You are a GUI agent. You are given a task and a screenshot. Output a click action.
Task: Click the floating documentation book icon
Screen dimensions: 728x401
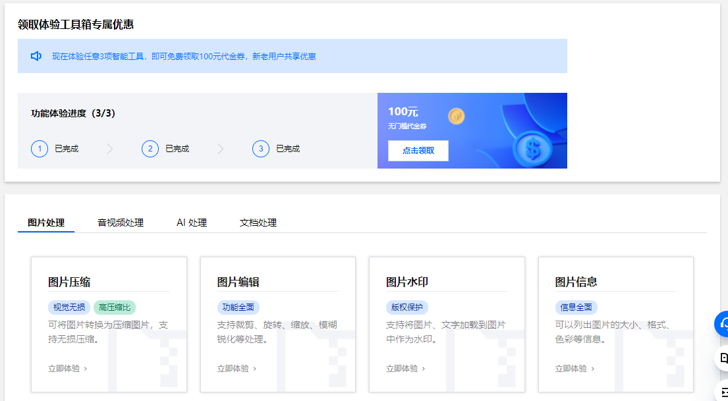click(x=723, y=358)
